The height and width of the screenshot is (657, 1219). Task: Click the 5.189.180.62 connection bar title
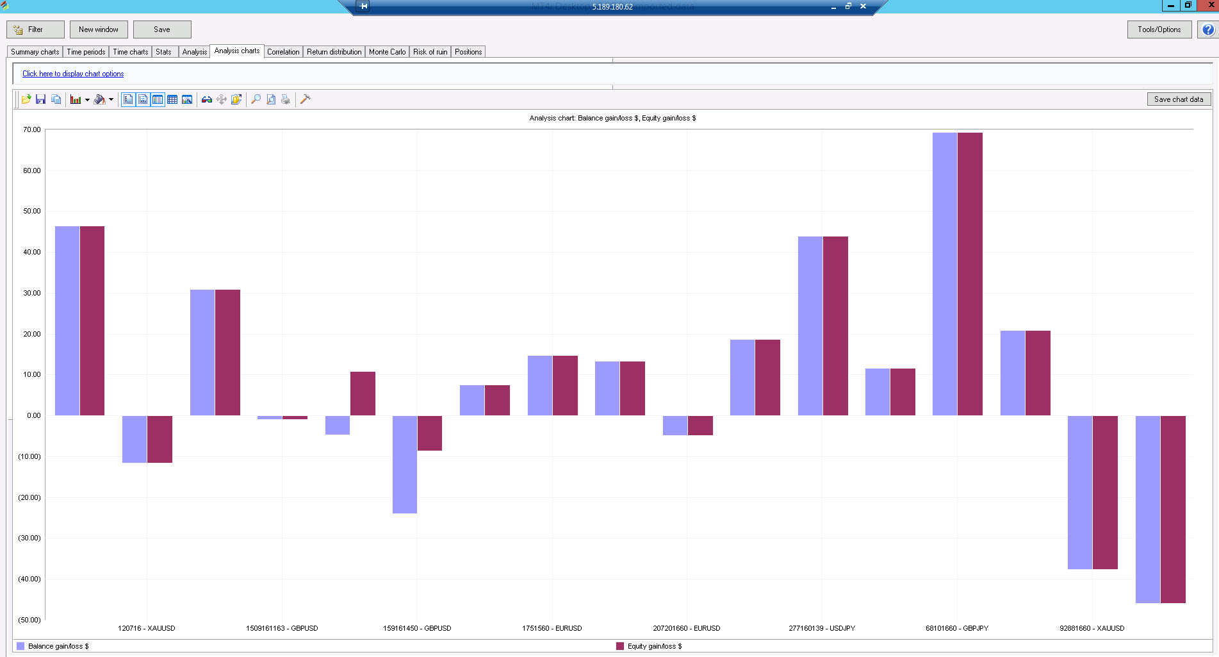[612, 7]
